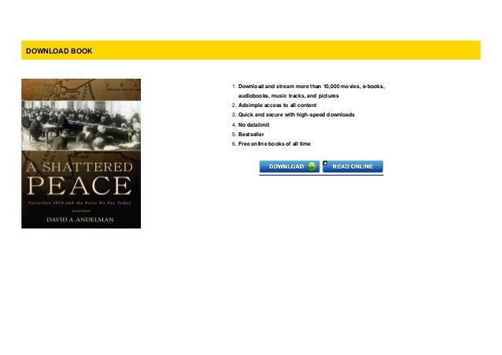Click the word PEACE on the book cover
This screenshot has width=502, height=355.
click(79, 185)
